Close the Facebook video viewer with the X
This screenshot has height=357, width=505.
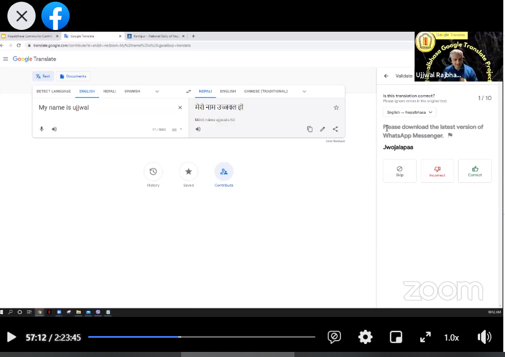(22, 16)
